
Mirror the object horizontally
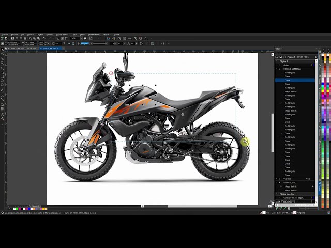click(69, 43)
